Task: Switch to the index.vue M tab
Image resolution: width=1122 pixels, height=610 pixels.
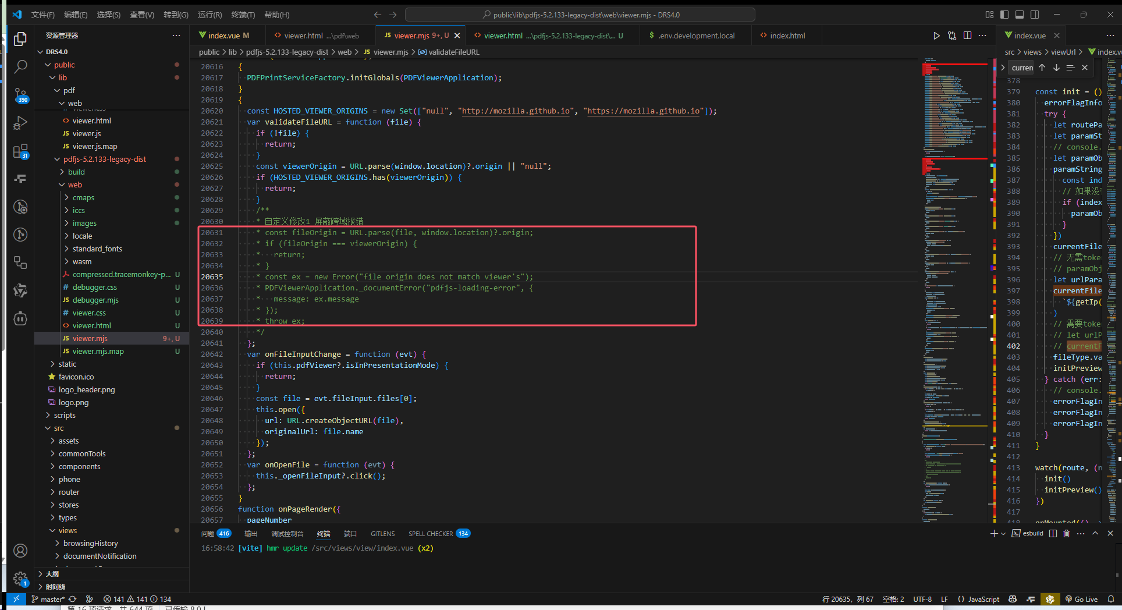Action: [229, 36]
